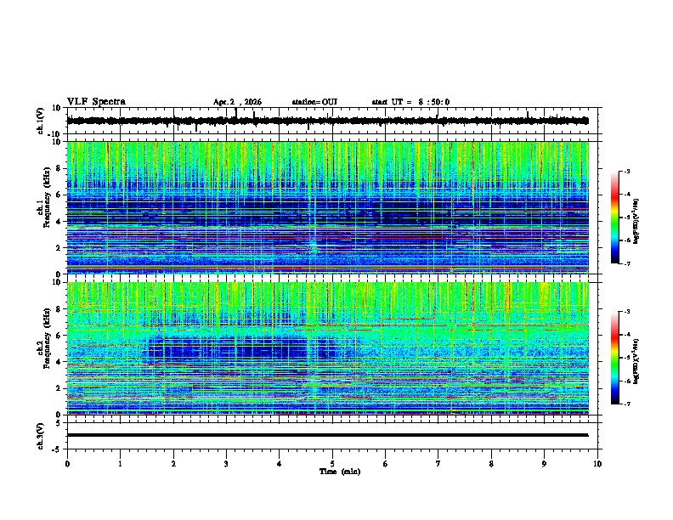Select the date label "Apr. 2 , 2026"
Image resolution: width=673 pixels, height=520 pixels.
[x=237, y=102]
